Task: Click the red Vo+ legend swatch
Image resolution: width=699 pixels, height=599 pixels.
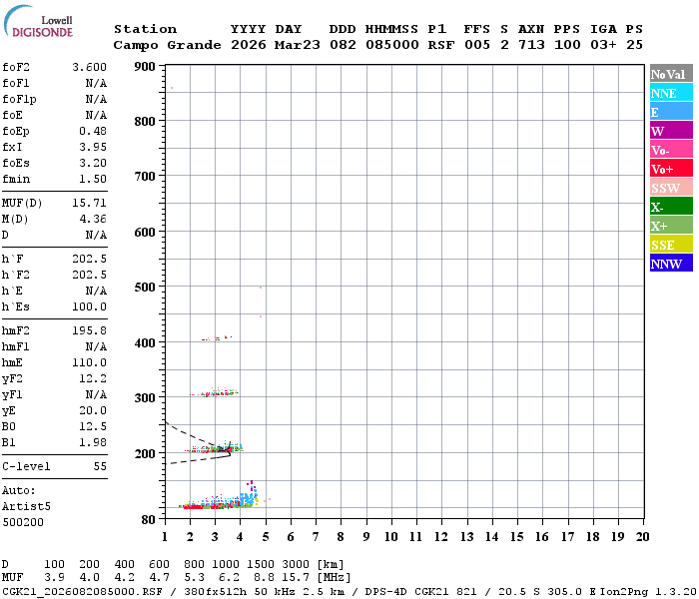Action: click(671, 169)
